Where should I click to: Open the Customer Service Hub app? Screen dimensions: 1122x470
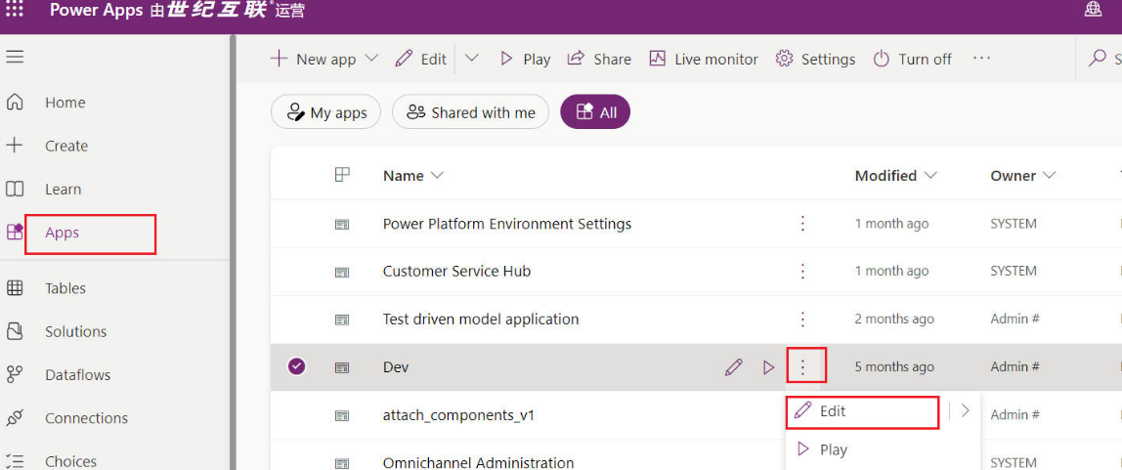pos(456,271)
